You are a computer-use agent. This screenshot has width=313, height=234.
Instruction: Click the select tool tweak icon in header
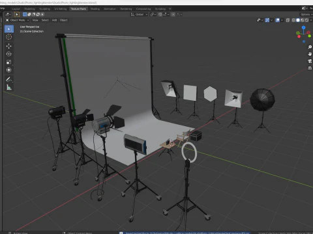[x=17, y=14]
